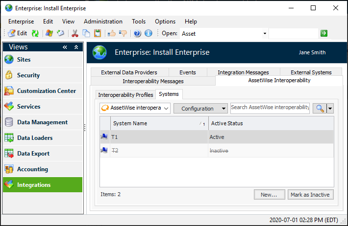Open the Configuration dropdown
This screenshot has width=348, height=226.
pyautogui.click(x=200, y=109)
